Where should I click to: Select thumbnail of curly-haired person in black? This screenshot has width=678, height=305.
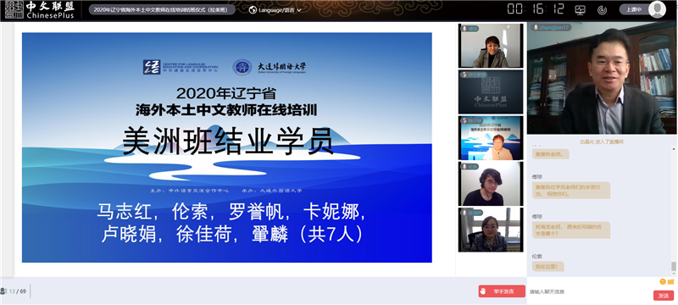coord(491,184)
